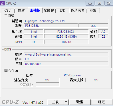
Task: Select the x.x board revision field
Action: pos(93,26)
